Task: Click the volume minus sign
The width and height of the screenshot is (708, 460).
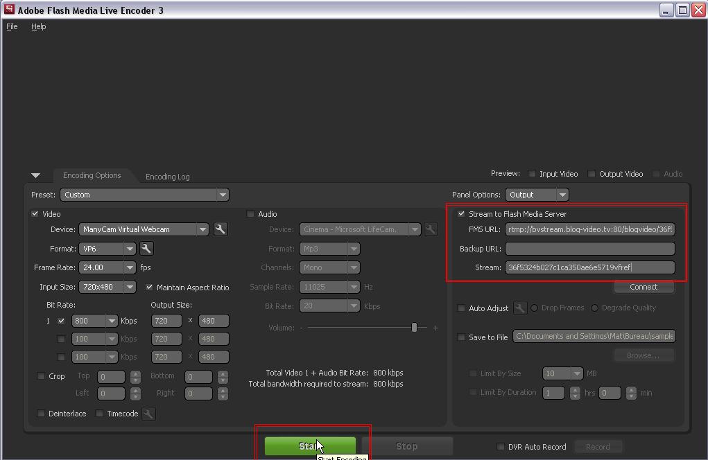Action: coord(301,328)
